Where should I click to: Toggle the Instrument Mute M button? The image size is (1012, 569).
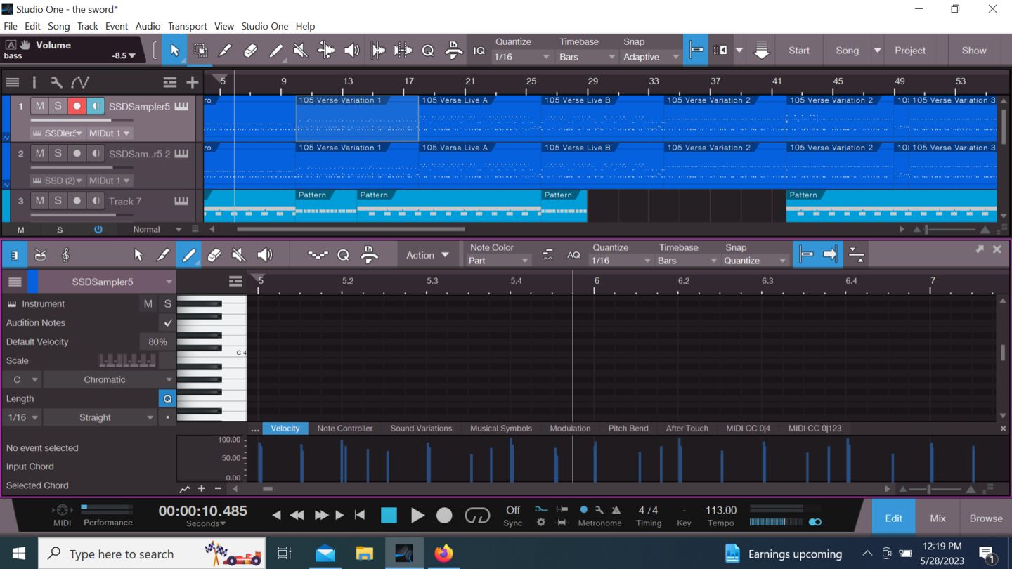pyautogui.click(x=148, y=304)
